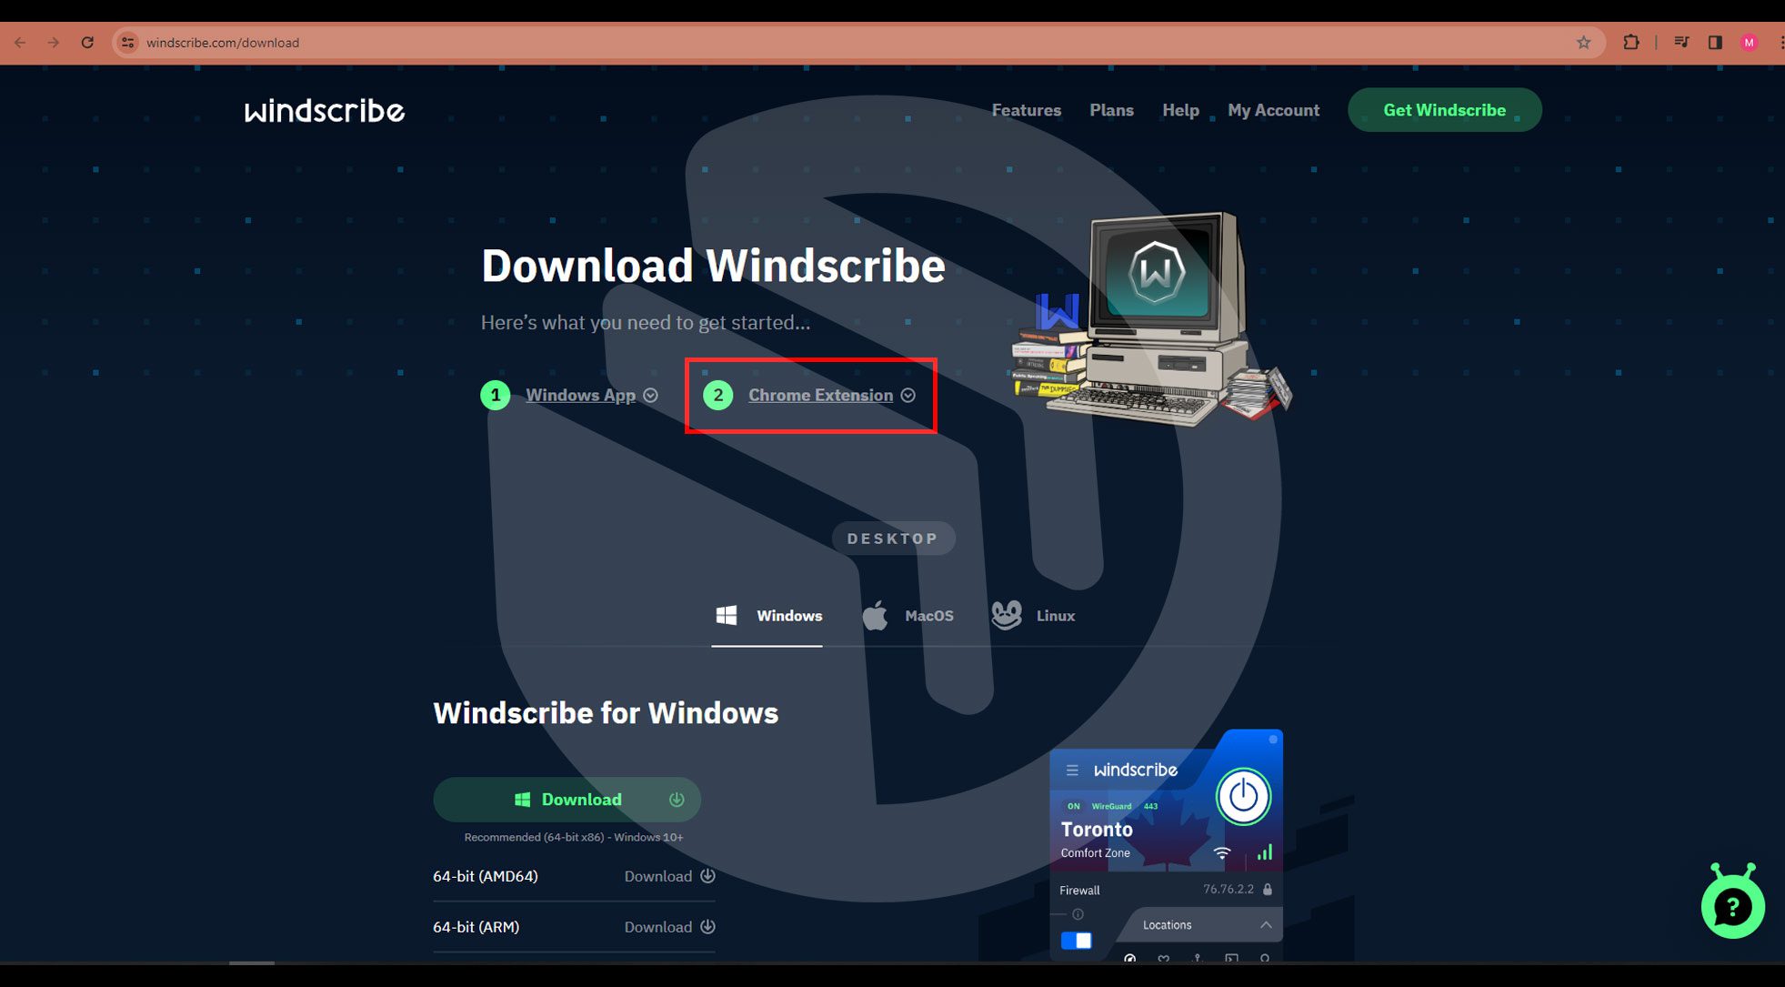Toggle the Firewall switch in app preview
The height and width of the screenshot is (987, 1785).
click(x=1077, y=941)
